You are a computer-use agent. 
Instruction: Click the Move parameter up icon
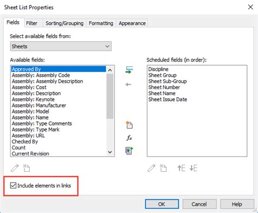click(x=181, y=168)
